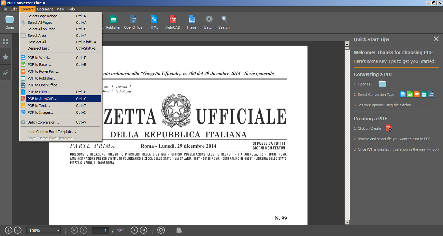Open the thumbnails panel in sidebar
This screenshot has width=443, height=236.
(x=6, y=42)
